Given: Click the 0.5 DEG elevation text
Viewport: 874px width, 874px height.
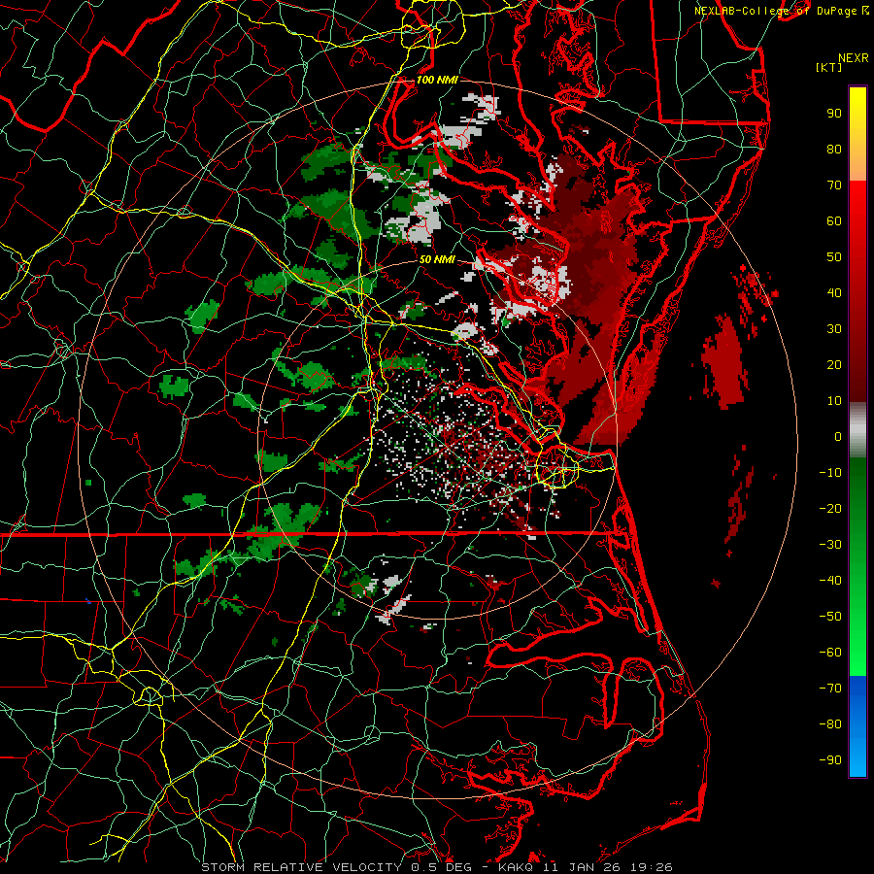Looking at the screenshot, I should click(441, 867).
